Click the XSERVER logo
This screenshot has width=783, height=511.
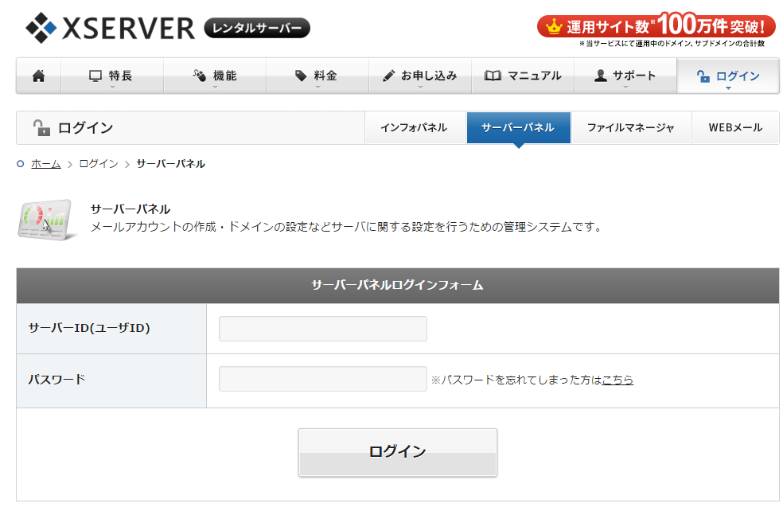click(x=110, y=28)
